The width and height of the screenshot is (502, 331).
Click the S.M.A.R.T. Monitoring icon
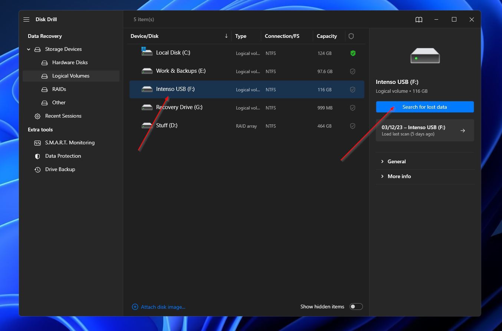37,143
